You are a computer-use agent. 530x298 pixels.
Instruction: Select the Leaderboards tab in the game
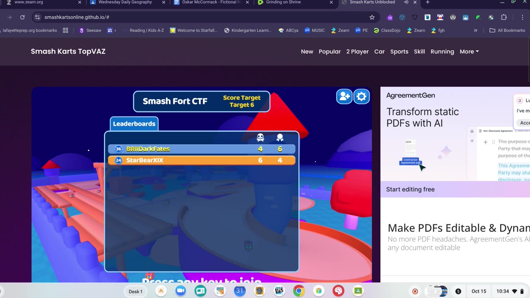(x=134, y=124)
